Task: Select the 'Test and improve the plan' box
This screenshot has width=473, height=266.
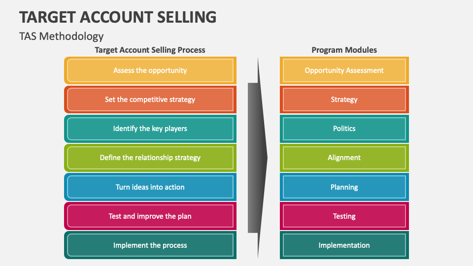Action: [150, 216]
